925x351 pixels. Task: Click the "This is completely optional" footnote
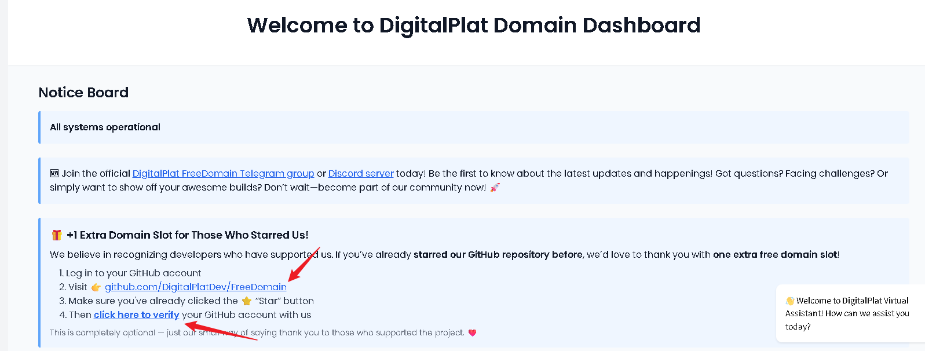103,333
